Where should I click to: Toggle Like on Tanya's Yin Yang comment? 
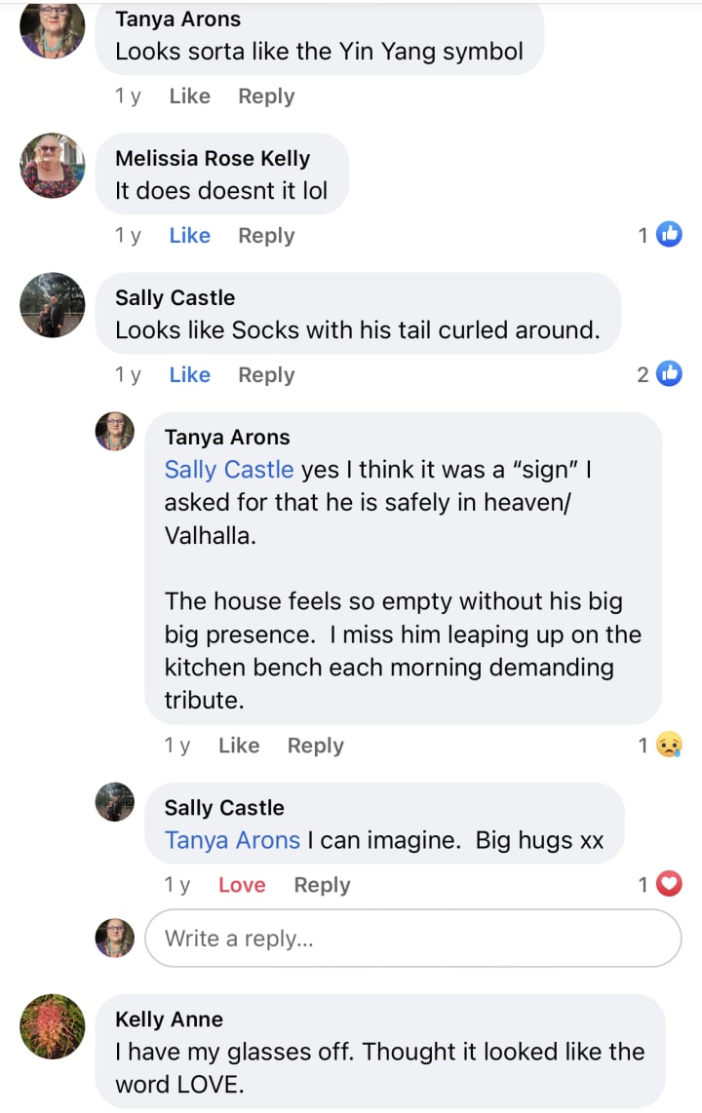189,96
